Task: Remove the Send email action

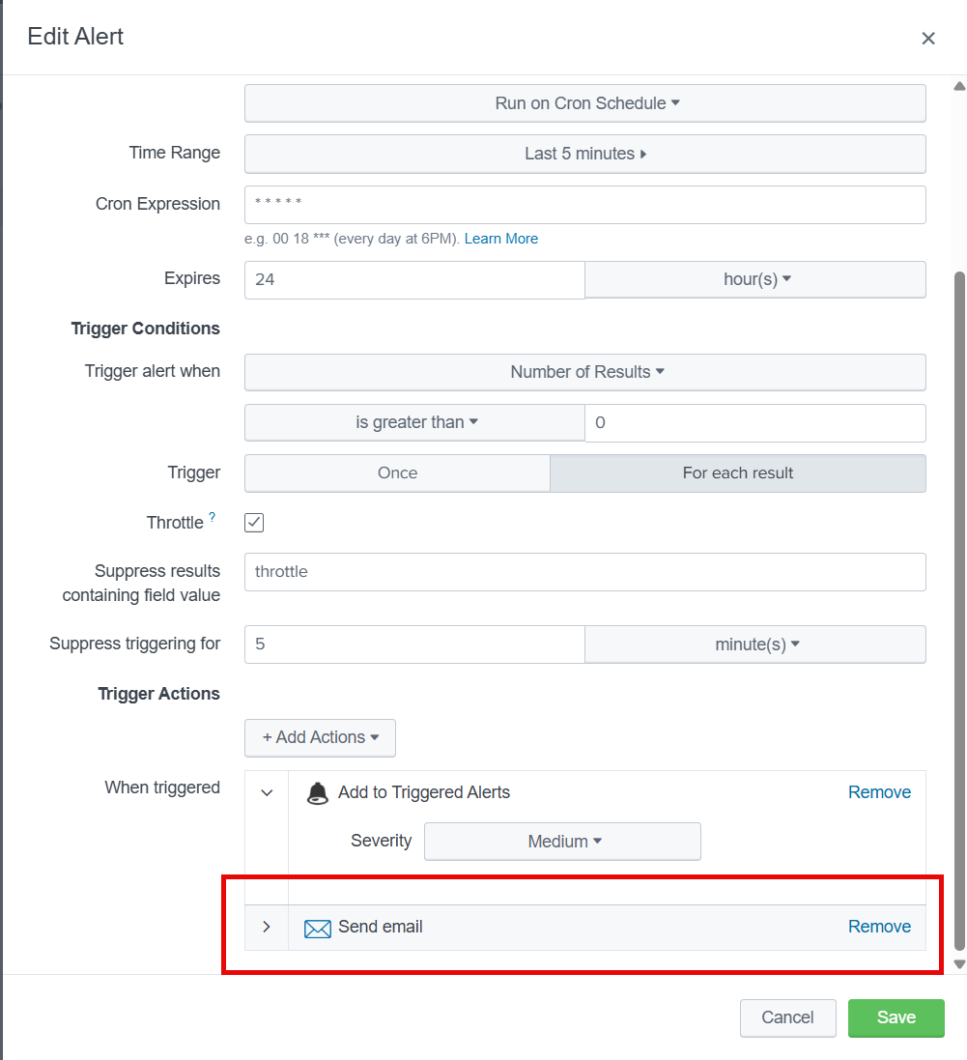Action: [x=879, y=926]
